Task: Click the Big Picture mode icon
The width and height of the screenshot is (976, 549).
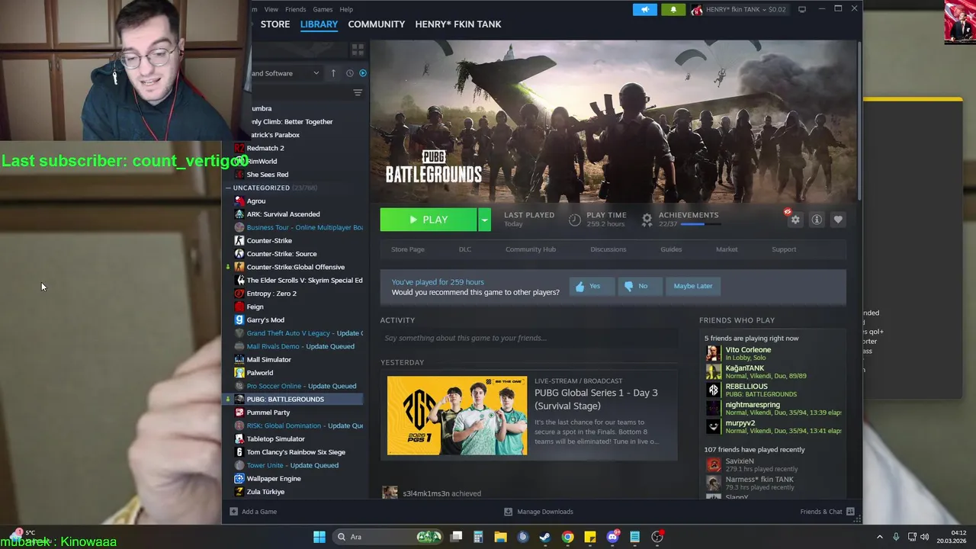Action: tap(802, 9)
